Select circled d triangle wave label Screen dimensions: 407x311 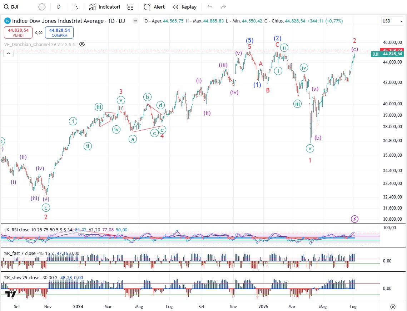coord(161,105)
